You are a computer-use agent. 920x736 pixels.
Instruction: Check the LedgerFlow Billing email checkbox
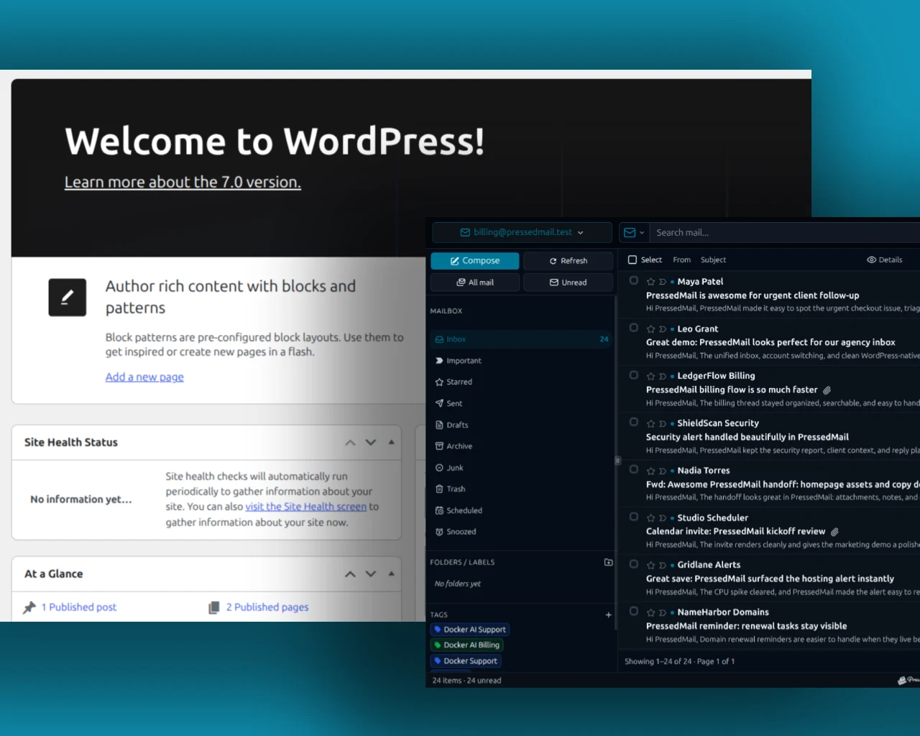click(x=634, y=374)
